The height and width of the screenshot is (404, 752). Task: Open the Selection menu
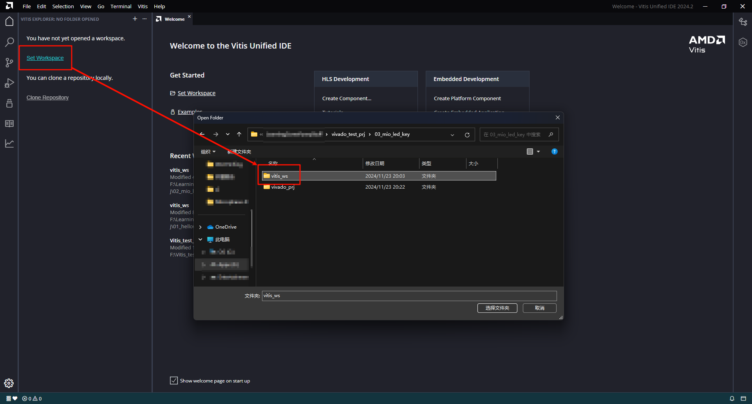(x=63, y=6)
